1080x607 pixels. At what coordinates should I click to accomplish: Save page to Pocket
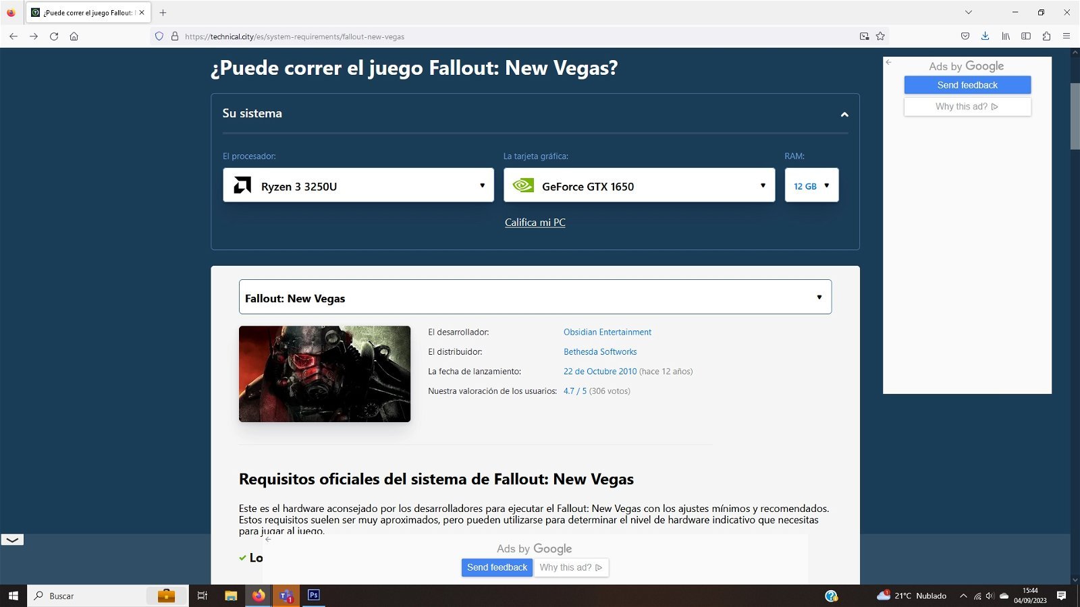[x=965, y=36]
